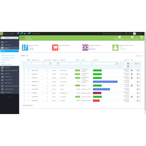Screen dimensions: 146x146
Task: Click the calendar icon beside the from-date field
Action: [128, 64]
